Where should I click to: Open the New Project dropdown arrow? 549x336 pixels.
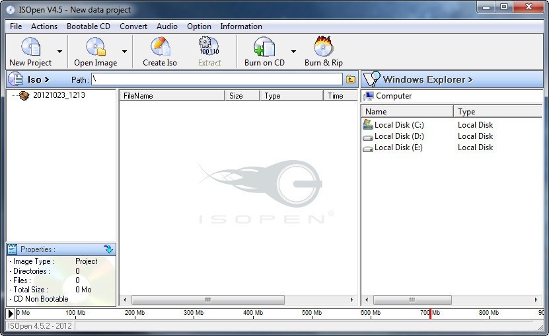[60, 52]
